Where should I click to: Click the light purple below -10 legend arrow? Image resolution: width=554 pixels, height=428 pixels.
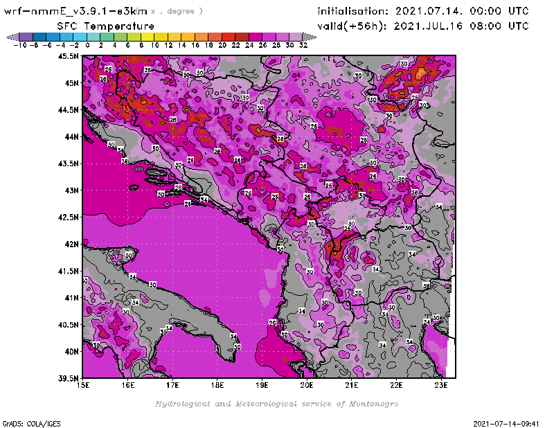coord(12,37)
